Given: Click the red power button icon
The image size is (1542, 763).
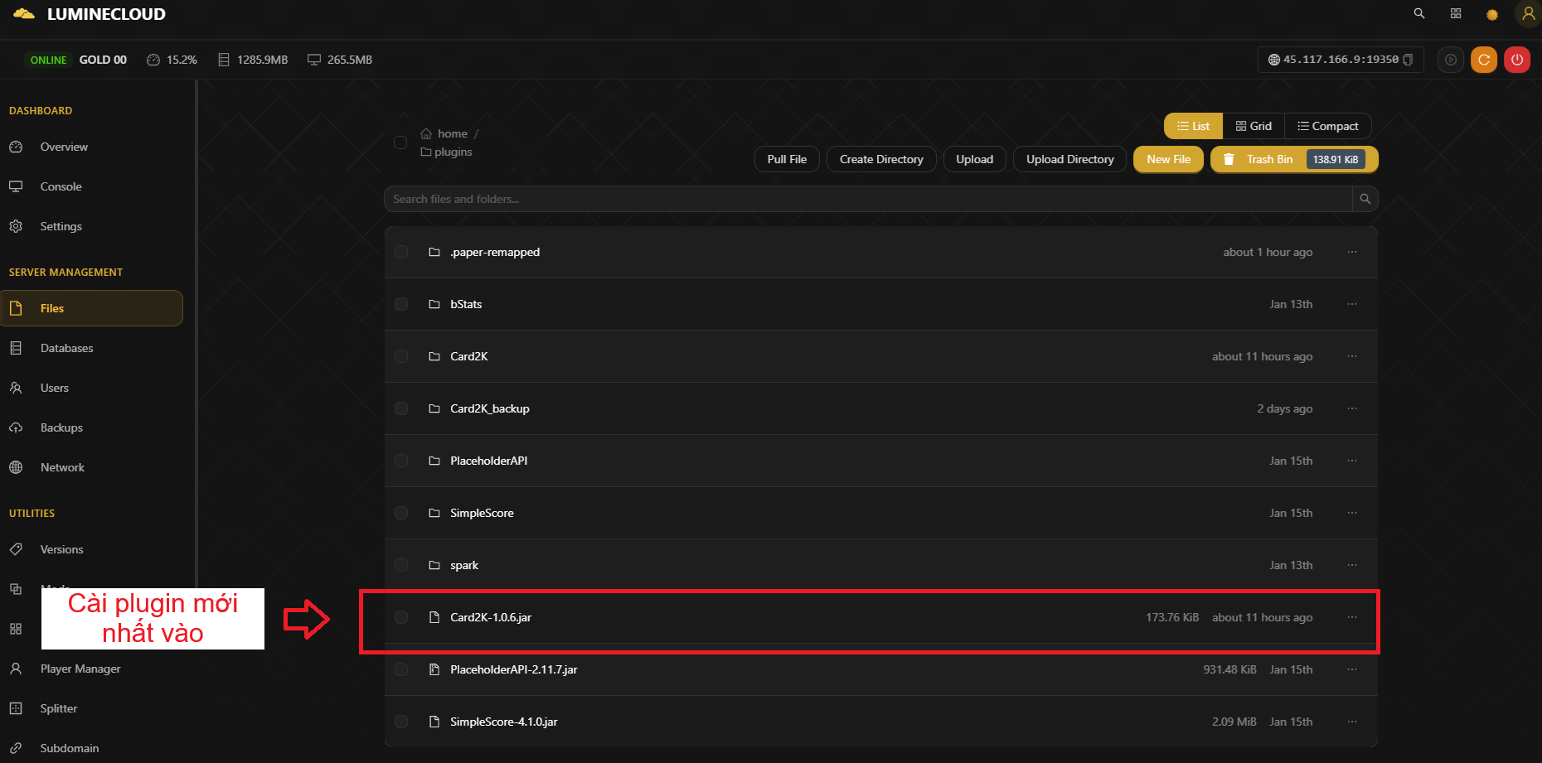Looking at the screenshot, I should coord(1516,60).
